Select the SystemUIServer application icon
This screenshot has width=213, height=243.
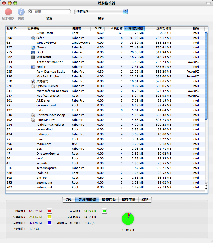point(33,86)
